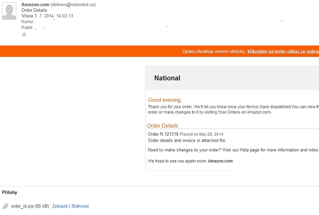Click the paperclip attachment icon
The width and height of the screenshot is (319, 215).
coord(6,206)
